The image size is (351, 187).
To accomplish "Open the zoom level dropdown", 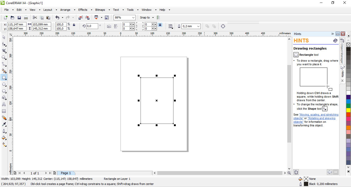I will click(x=133, y=17).
